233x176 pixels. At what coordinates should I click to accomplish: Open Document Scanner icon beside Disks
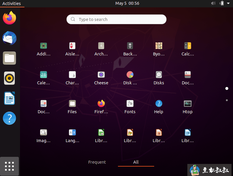[188, 75]
